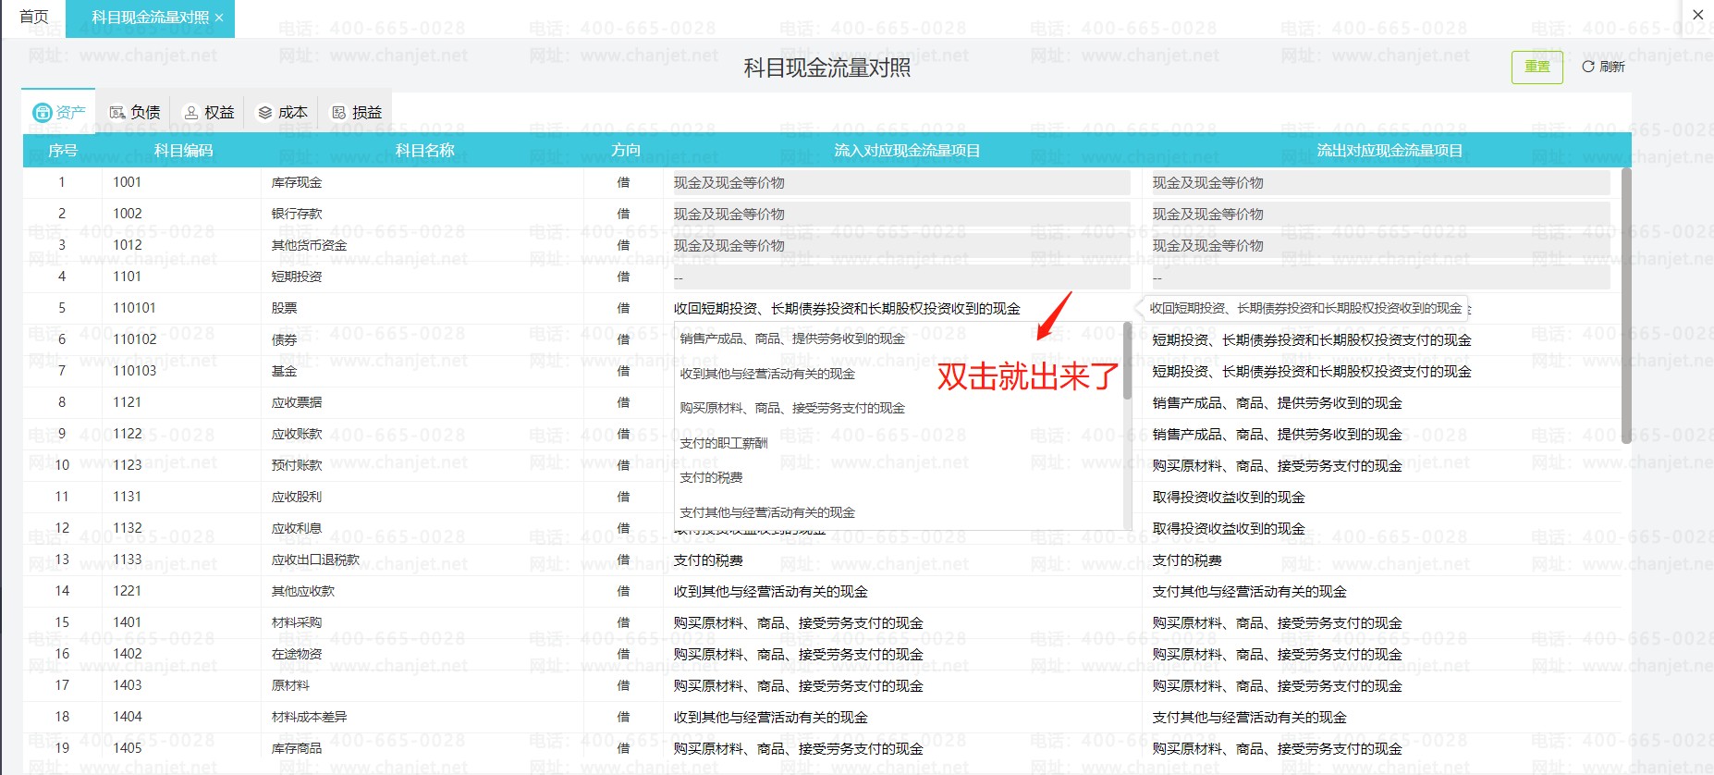This screenshot has height=775, width=1714.
Task: Click the refresh icon next to 刷新
Action: [1588, 67]
